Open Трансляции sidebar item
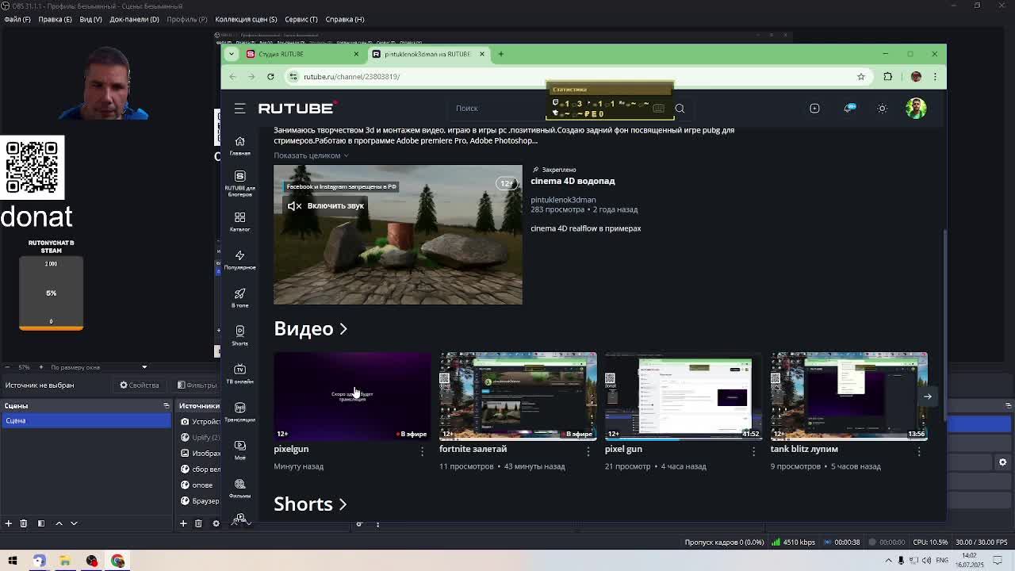The height and width of the screenshot is (571, 1015). point(239,412)
